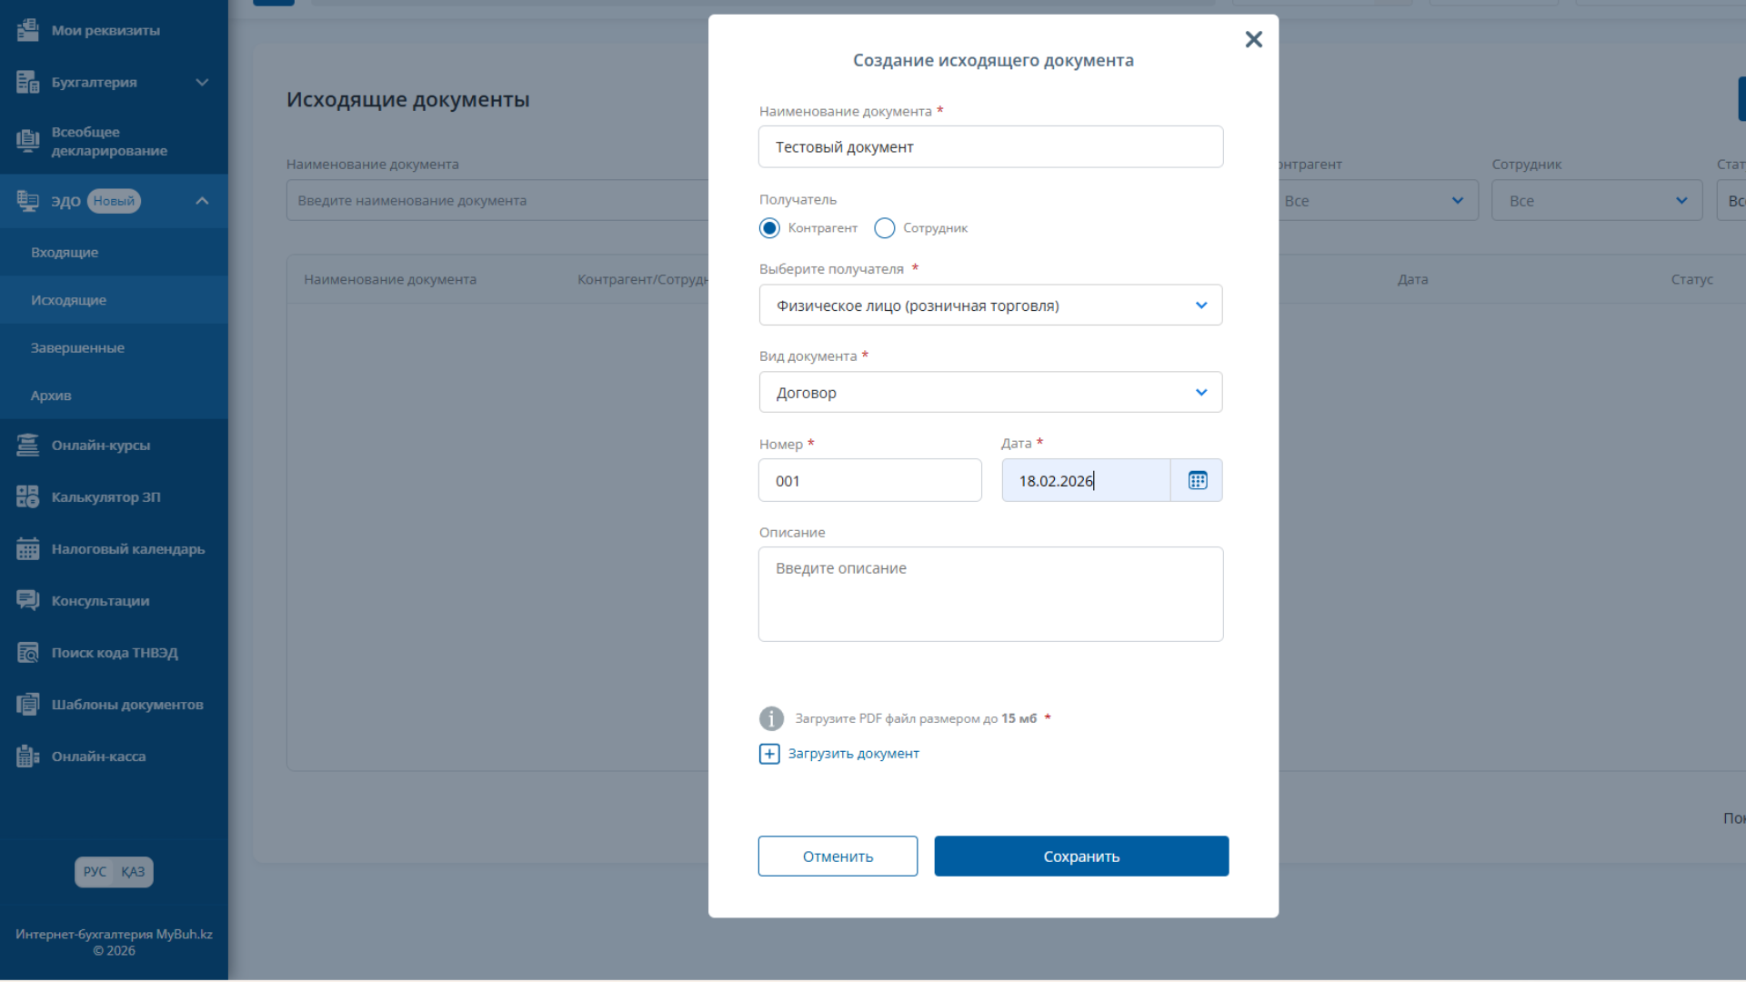This screenshot has width=1746, height=982.
Task: Click the plus icon next to Загрузить документ
Action: coord(769,754)
